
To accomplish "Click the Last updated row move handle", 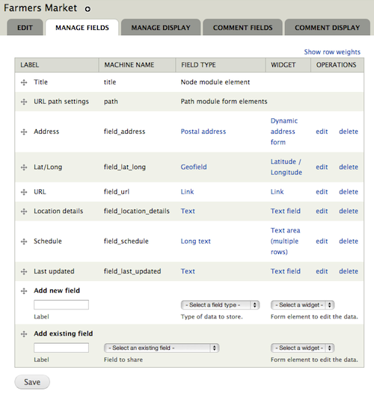I will pyautogui.click(x=24, y=271).
